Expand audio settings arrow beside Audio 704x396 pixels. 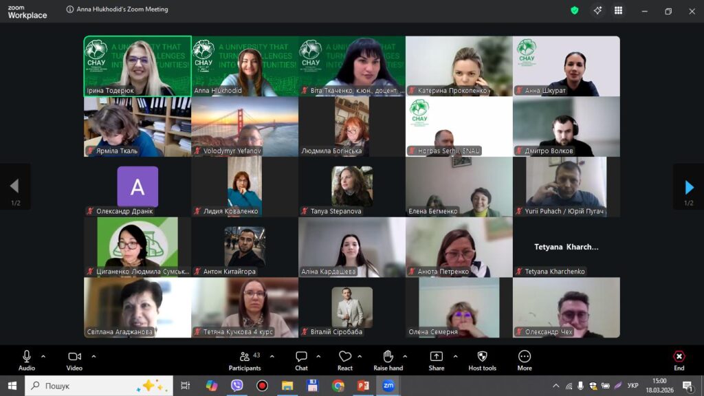(43, 356)
